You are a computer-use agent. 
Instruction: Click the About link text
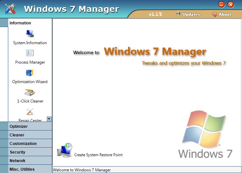pos(225,14)
